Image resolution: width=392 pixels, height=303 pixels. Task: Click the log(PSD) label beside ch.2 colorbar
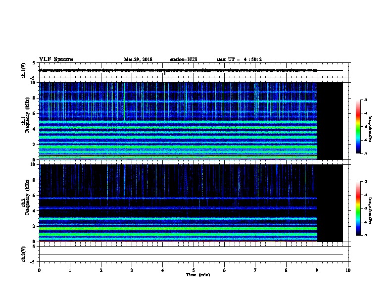pos(370,210)
